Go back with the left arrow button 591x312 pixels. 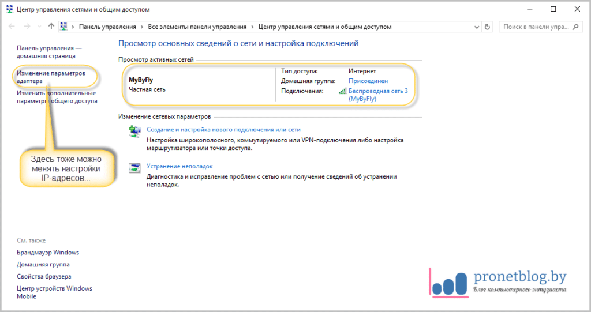tap(12, 27)
